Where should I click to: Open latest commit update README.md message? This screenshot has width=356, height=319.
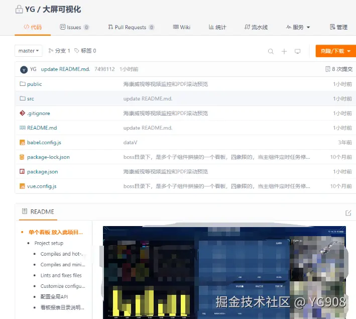click(65, 69)
